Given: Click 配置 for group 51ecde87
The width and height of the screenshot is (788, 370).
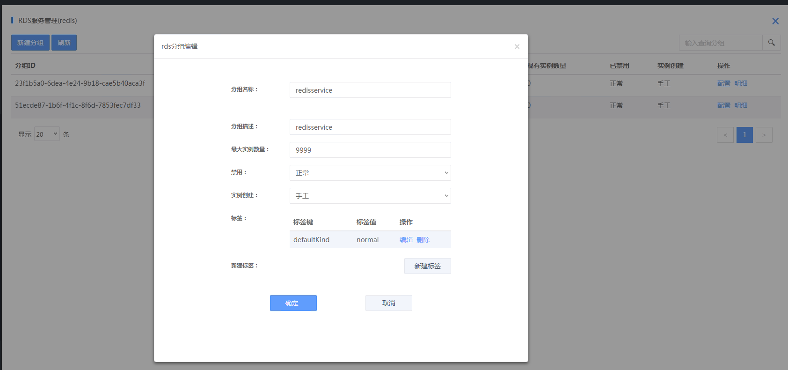Looking at the screenshot, I should click(x=724, y=105).
